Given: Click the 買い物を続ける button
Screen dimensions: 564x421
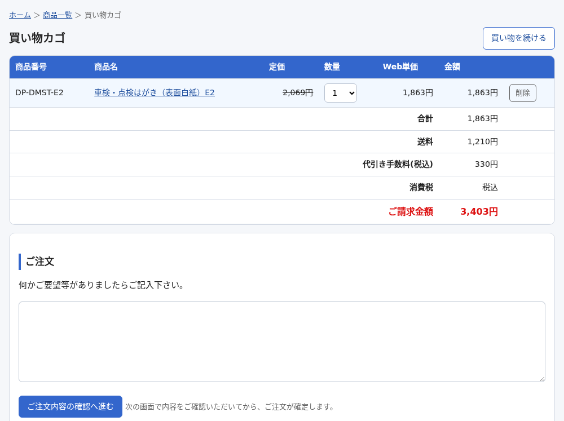Looking at the screenshot, I should click(519, 38).
